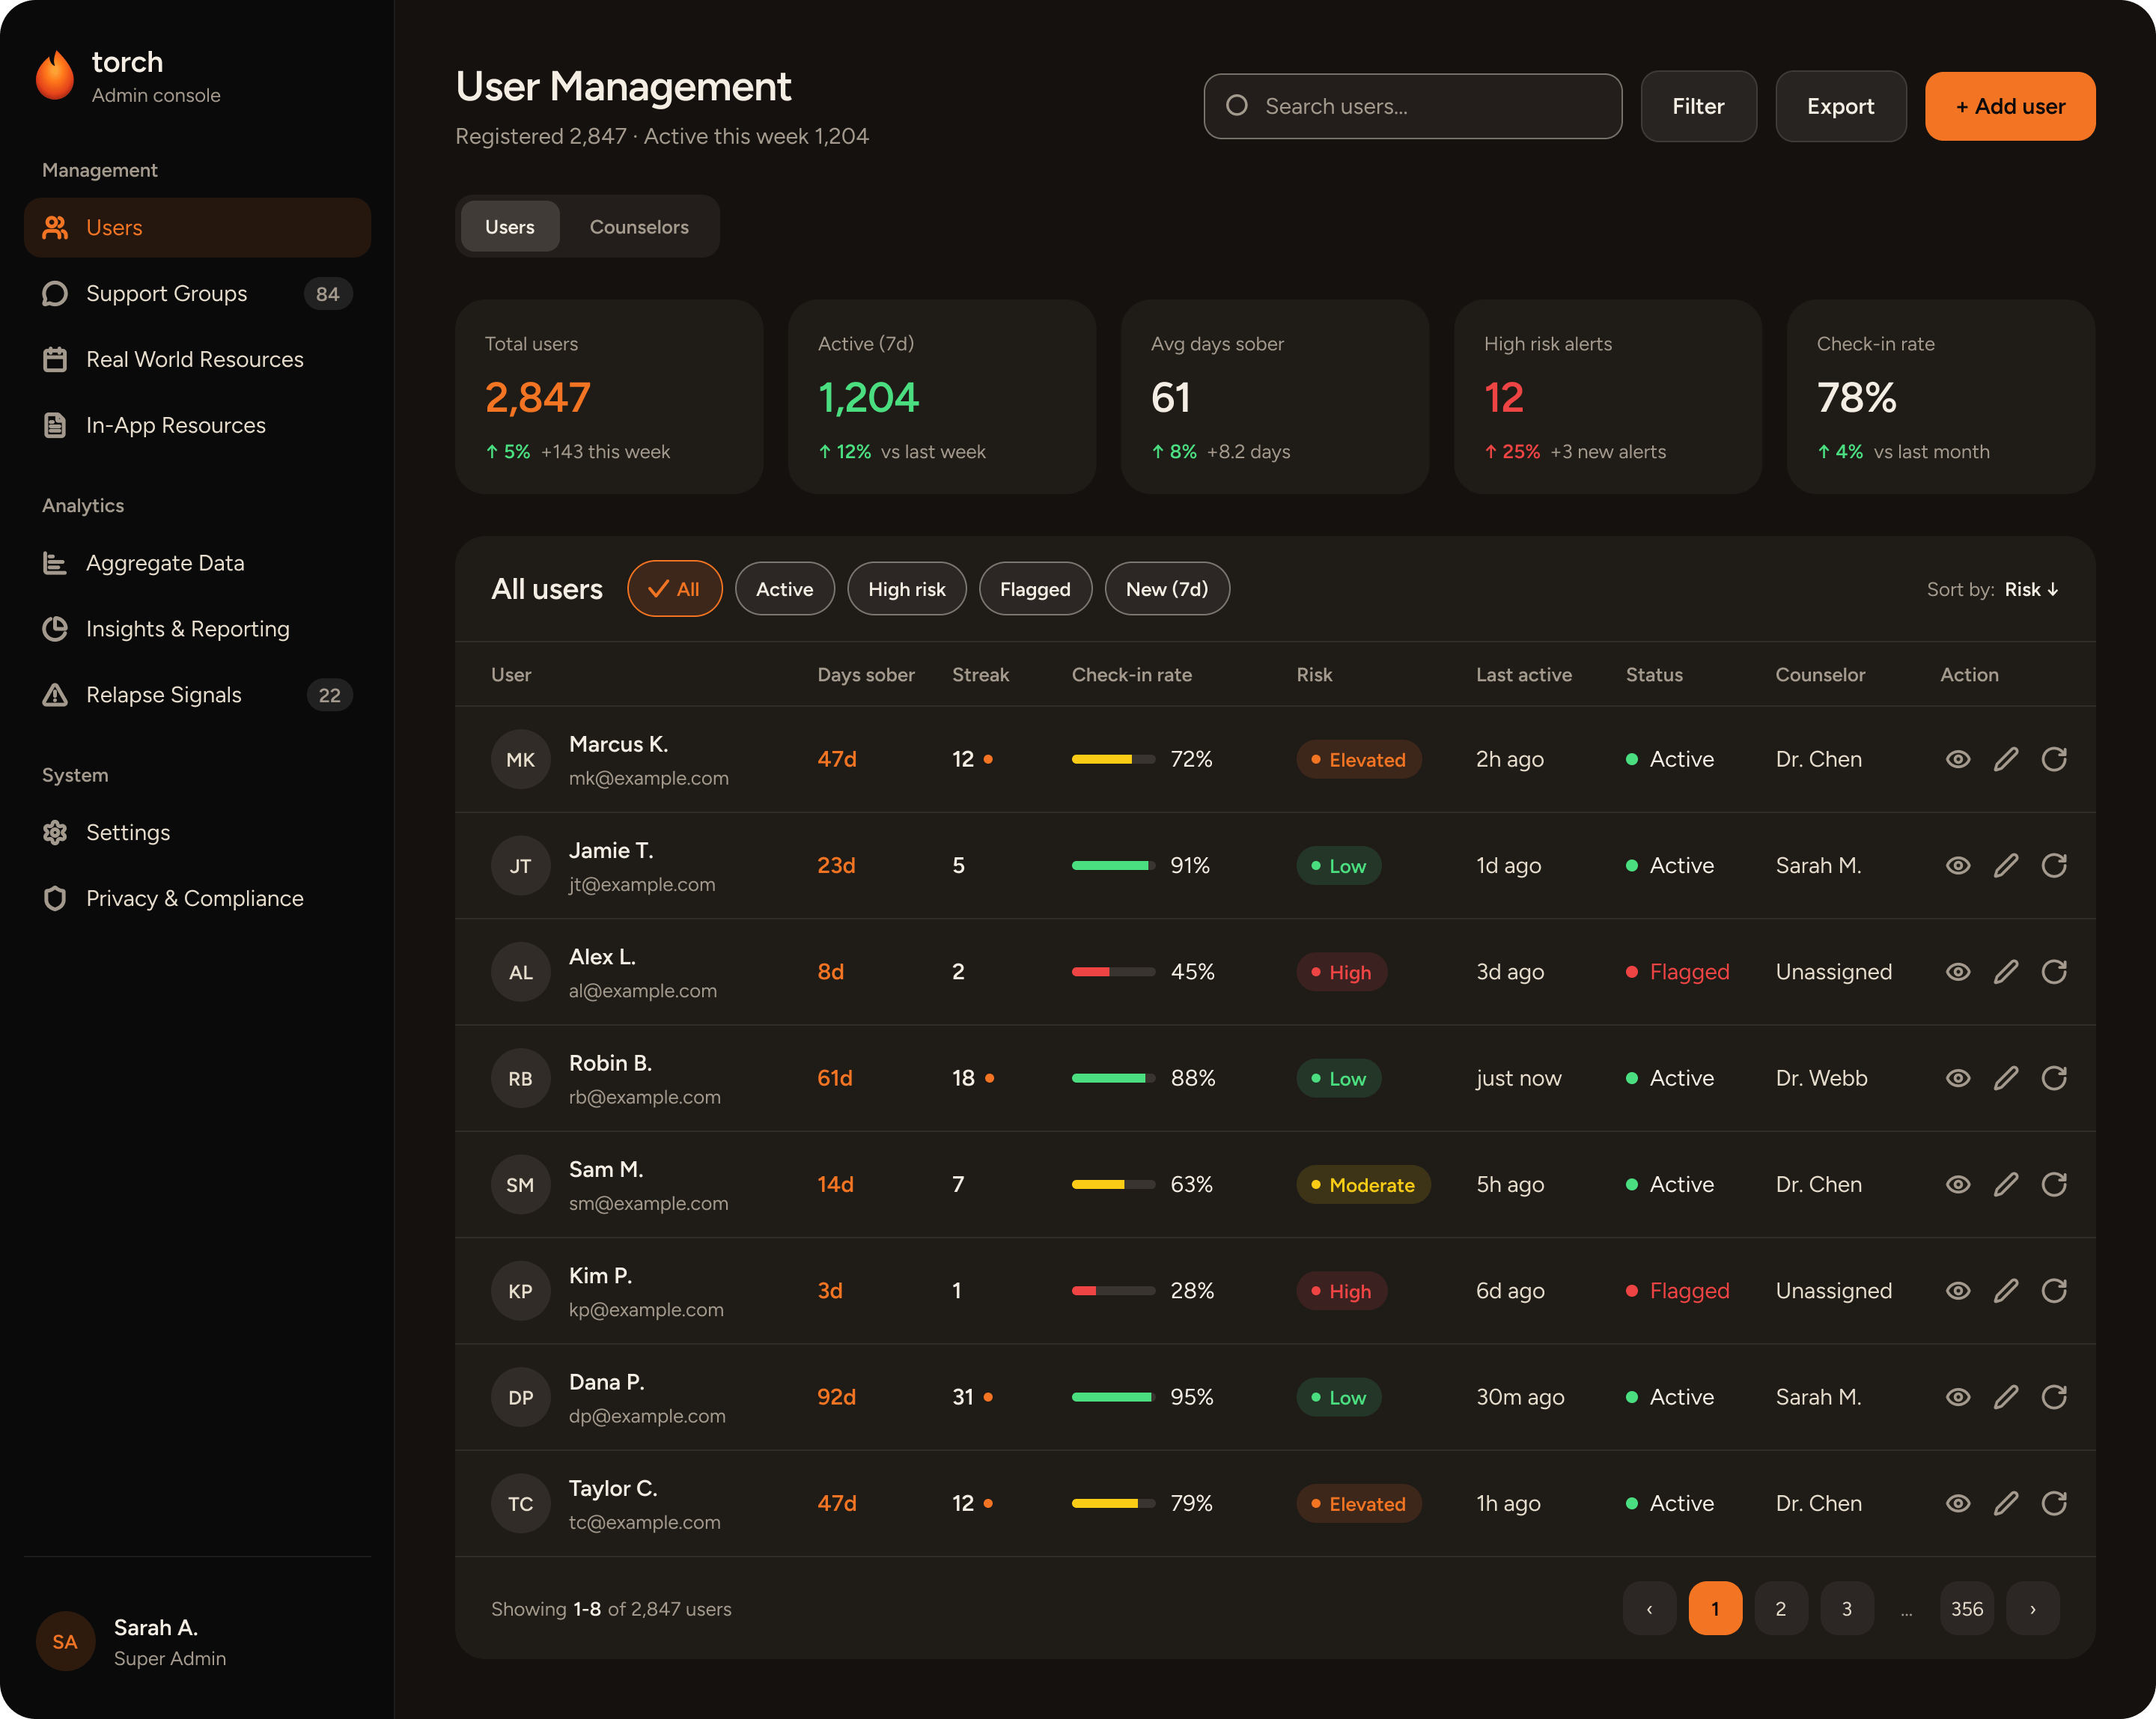Select the Flagged filter chip
Viewport: 2156px width, 1719px height.
(x=1035, y=589)
